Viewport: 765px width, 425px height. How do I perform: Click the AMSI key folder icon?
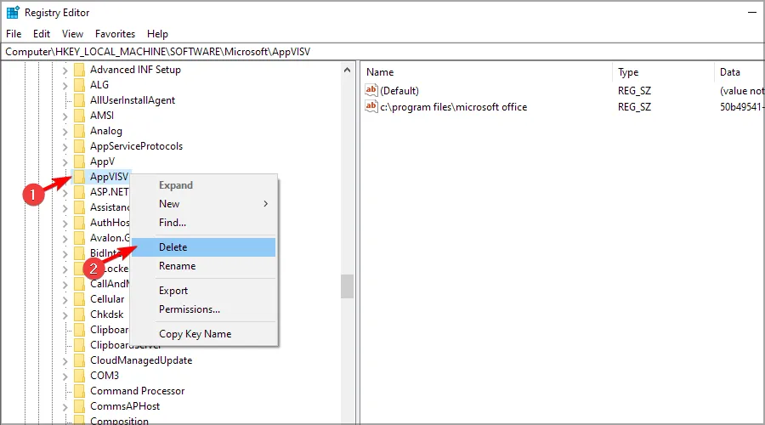pos(79,116)
